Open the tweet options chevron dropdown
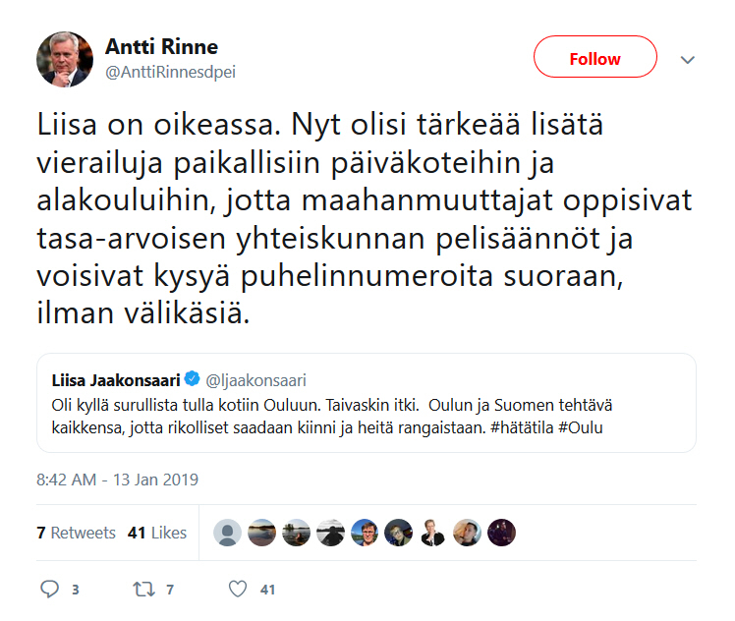The image size is (735, 621). tap(688, 59)
